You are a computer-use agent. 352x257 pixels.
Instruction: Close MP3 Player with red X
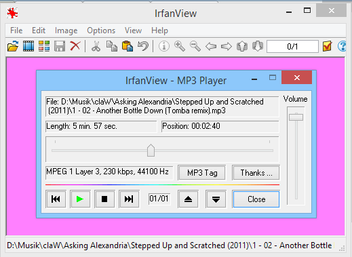pos(297,77)
